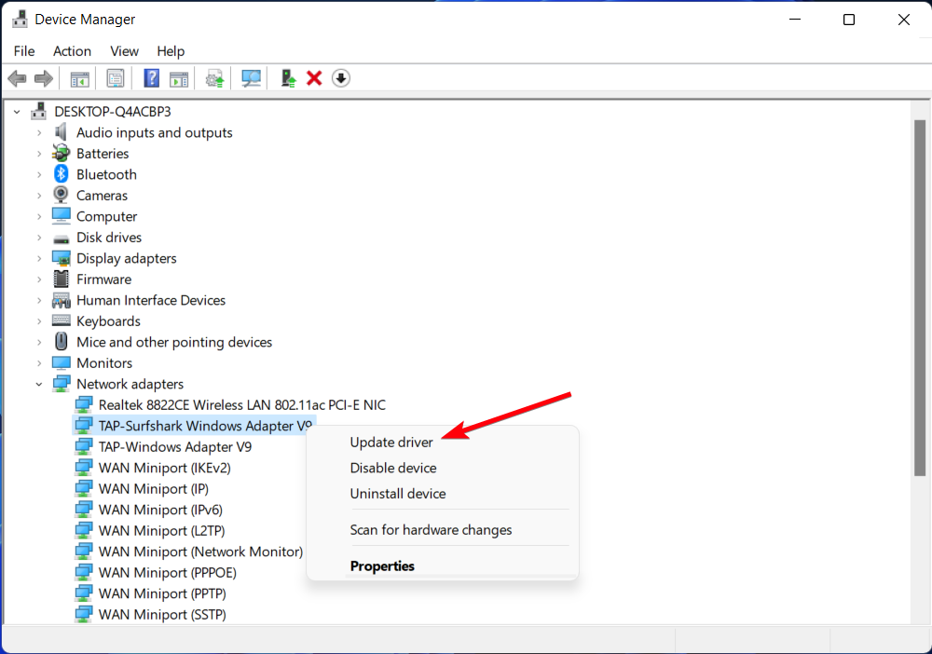932x654 pixels.
Task: Collapse the Network adapters category
Action: 39,385
